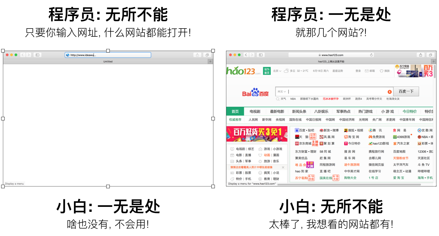The height and width of the screenshot is (236, 439).
Task: Click the 百度•贴吧 paw icon
Action: tap(297, 130)
